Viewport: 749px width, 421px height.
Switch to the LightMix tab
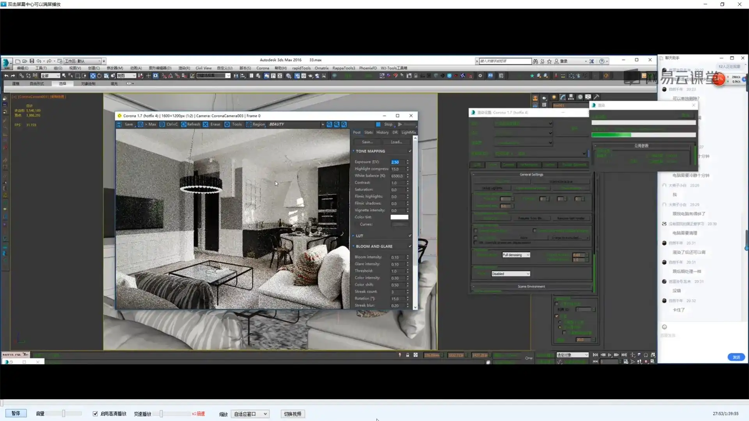tap(408, 133)
